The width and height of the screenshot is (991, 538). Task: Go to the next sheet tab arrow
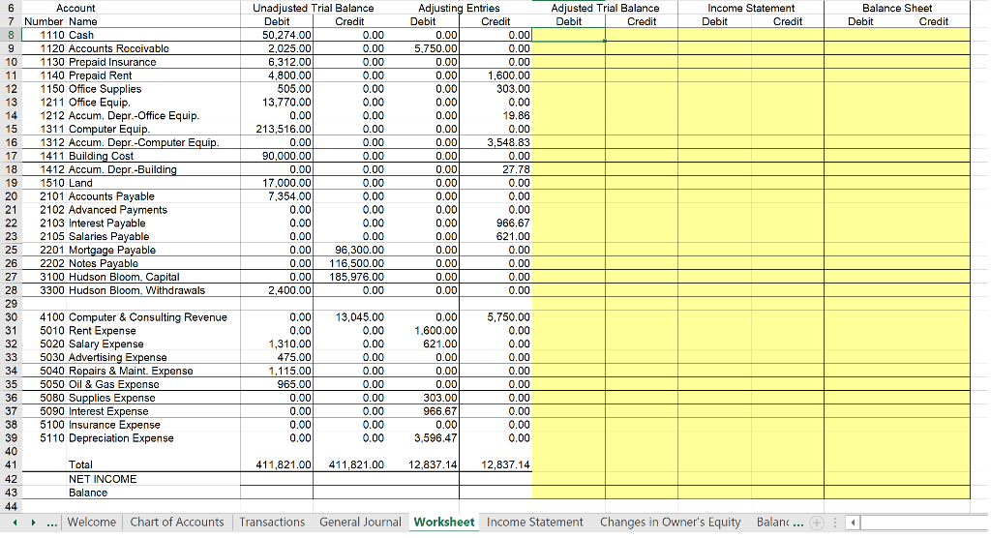tap(34, 523)
